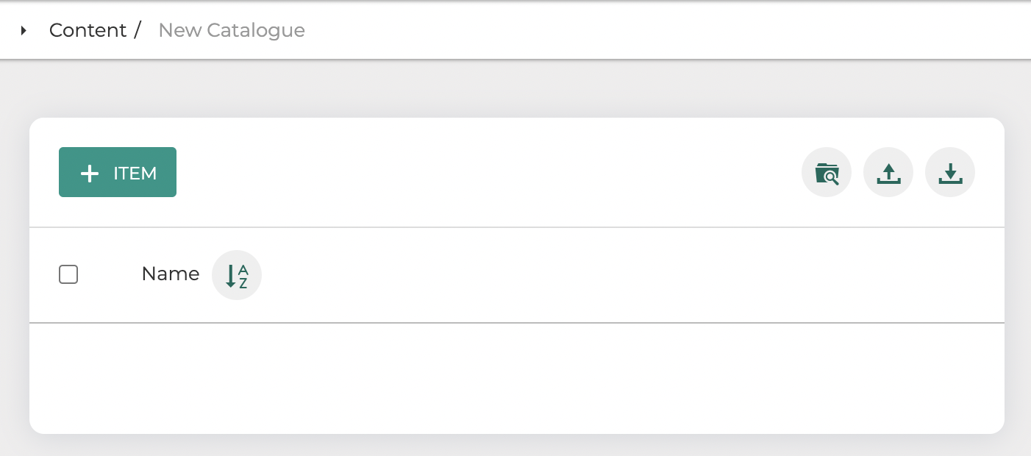Browse catalogue using the magnifier folder button
The image size is (1031, 456).
(x=827, y=173)
